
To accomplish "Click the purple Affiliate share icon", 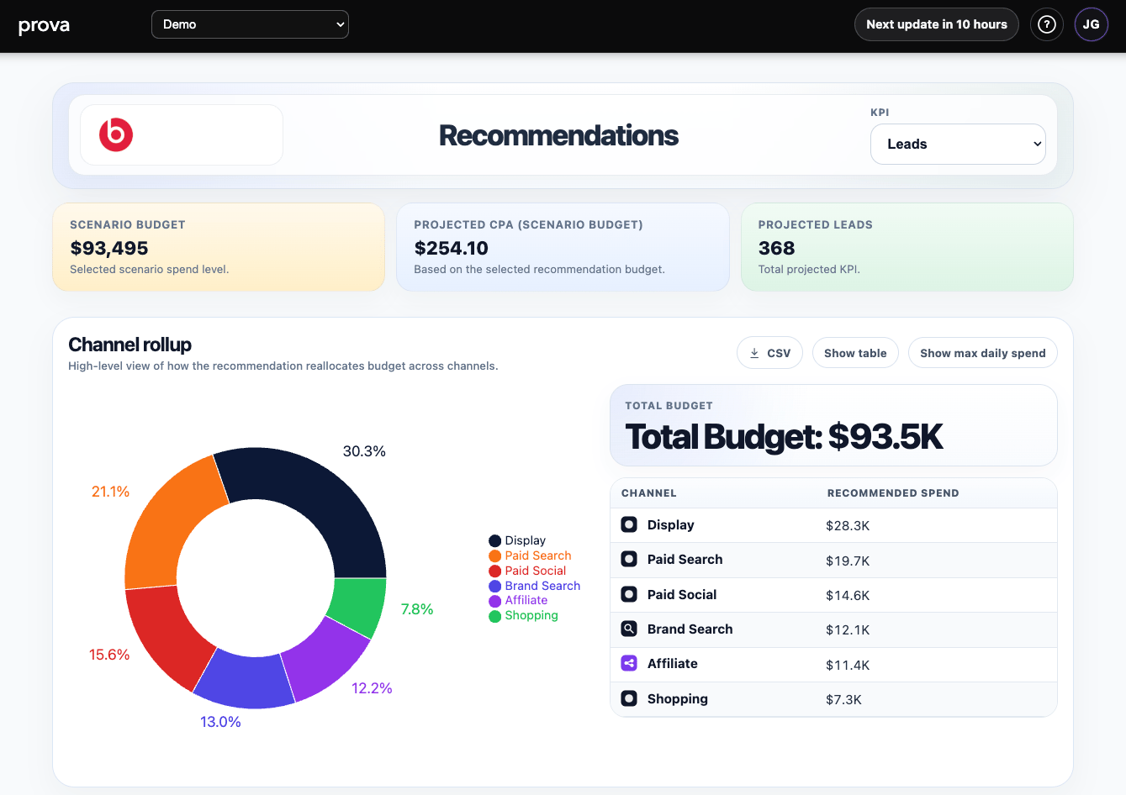I will (629, 663).
